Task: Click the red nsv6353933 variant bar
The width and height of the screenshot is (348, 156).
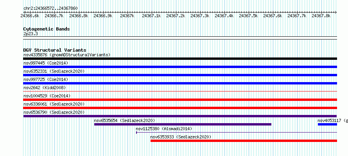Action: [244, 141]
